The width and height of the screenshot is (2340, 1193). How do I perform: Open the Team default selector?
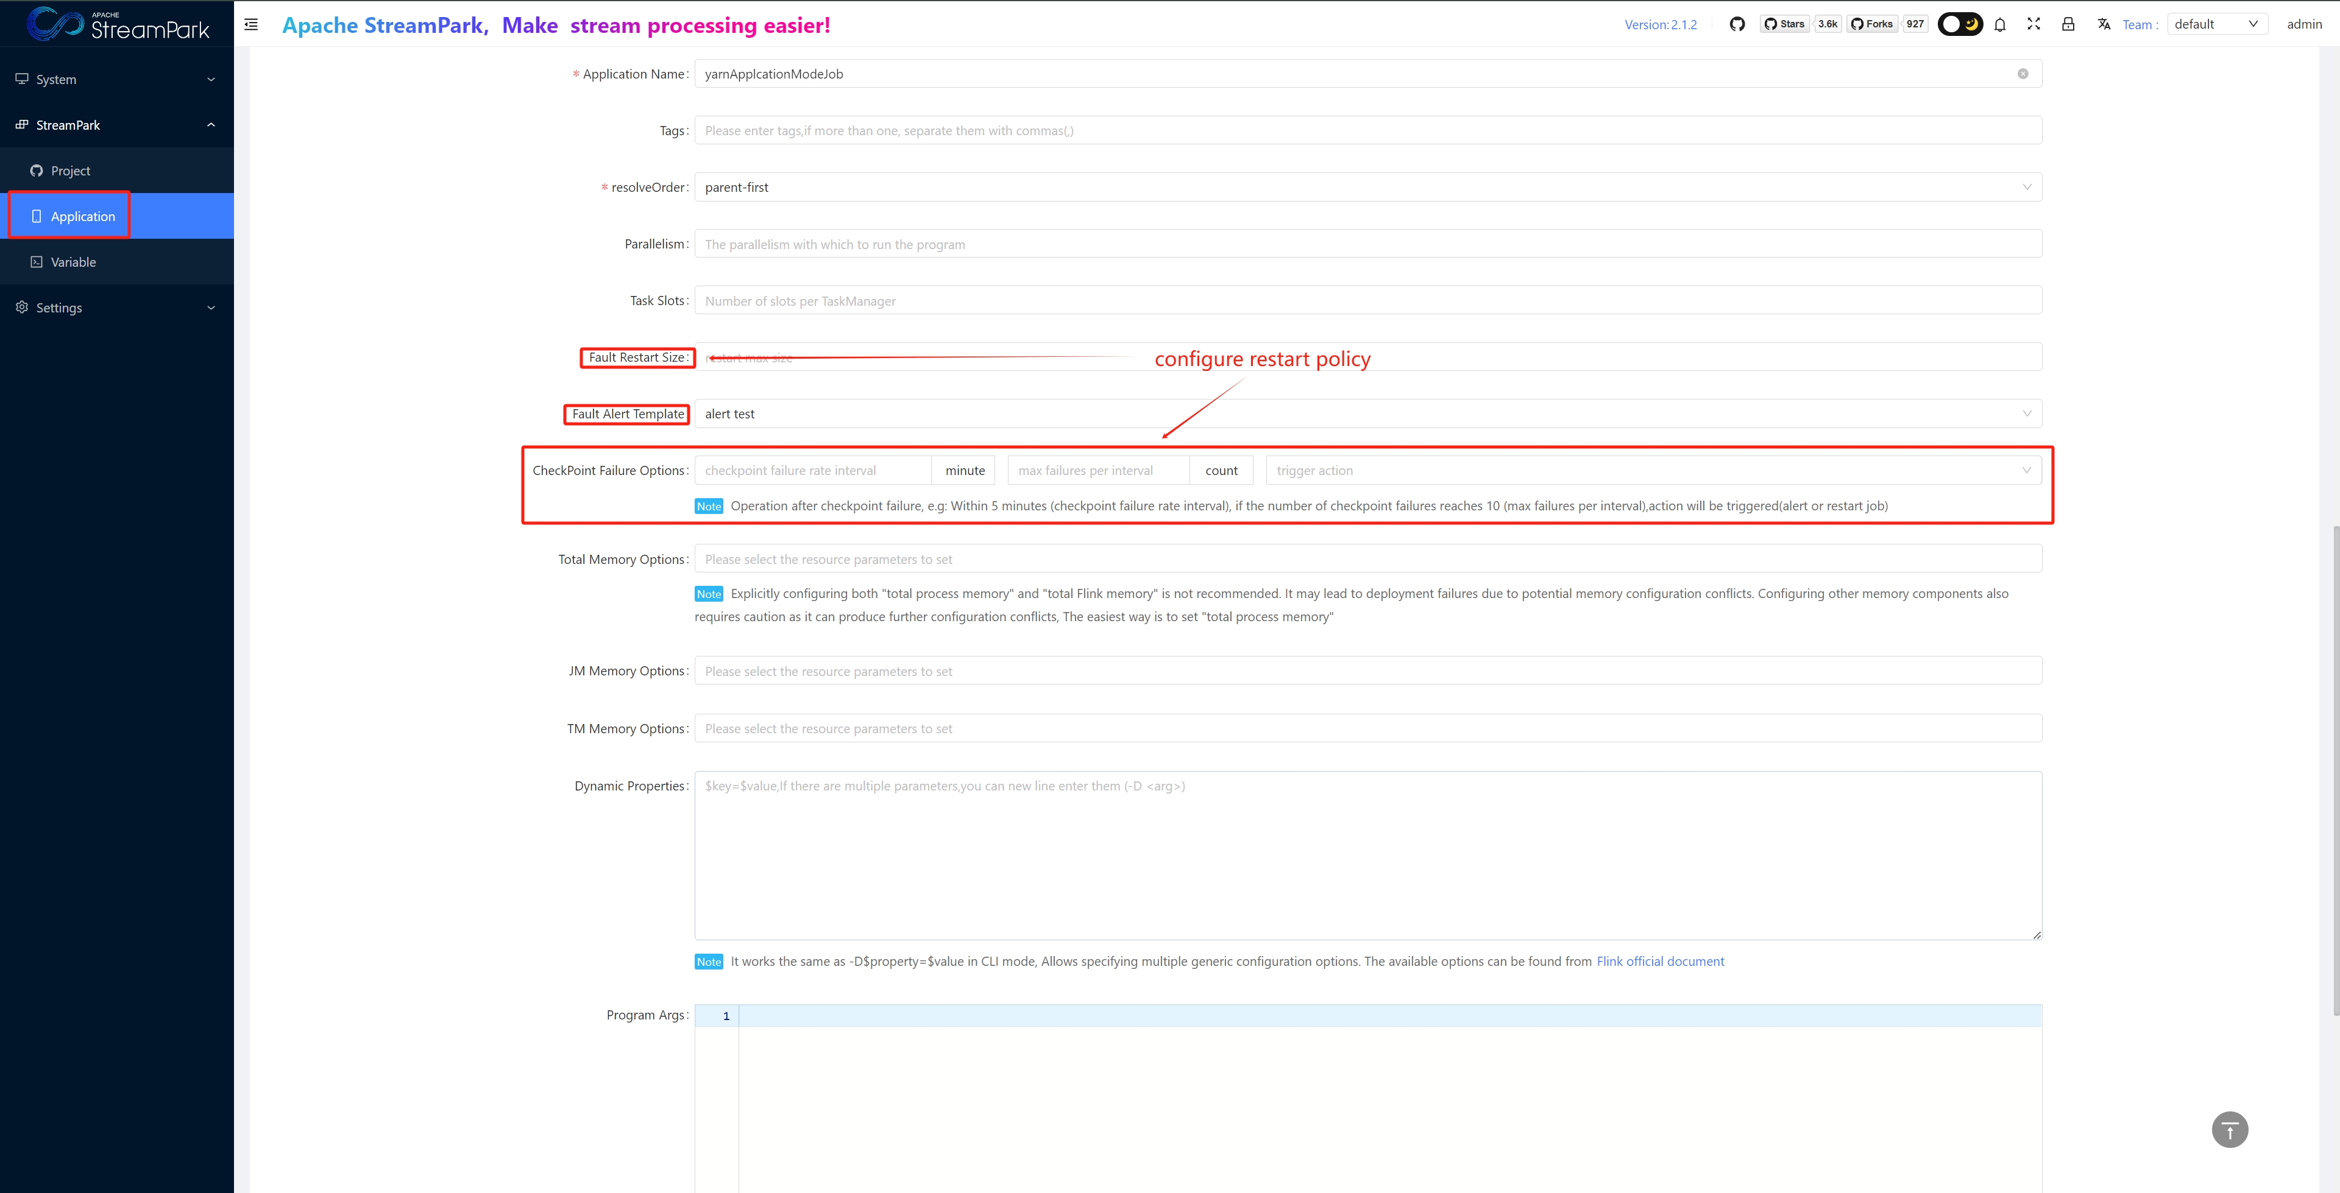2216,24
